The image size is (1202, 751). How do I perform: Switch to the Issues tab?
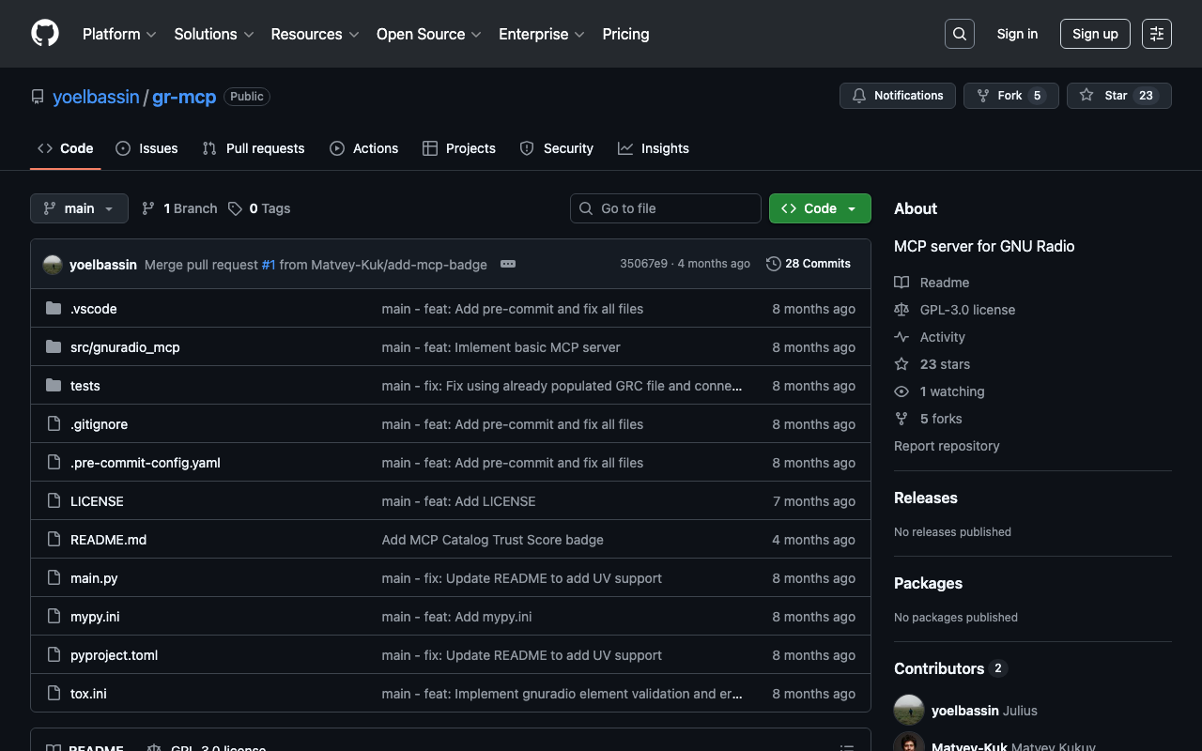point(146,148)
